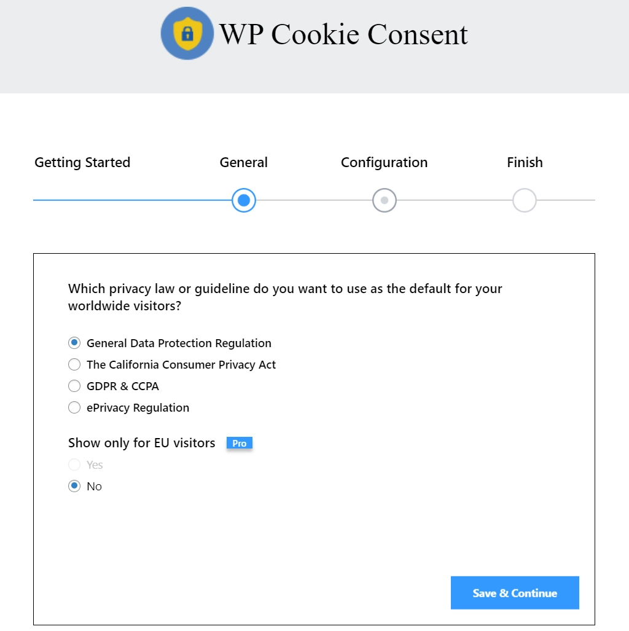This screenshot has height=631, width=629.
Task: Click the Configuration step label
Action: pos(384,162)
